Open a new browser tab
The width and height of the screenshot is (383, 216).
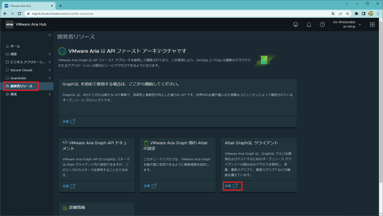coord(60,6)
